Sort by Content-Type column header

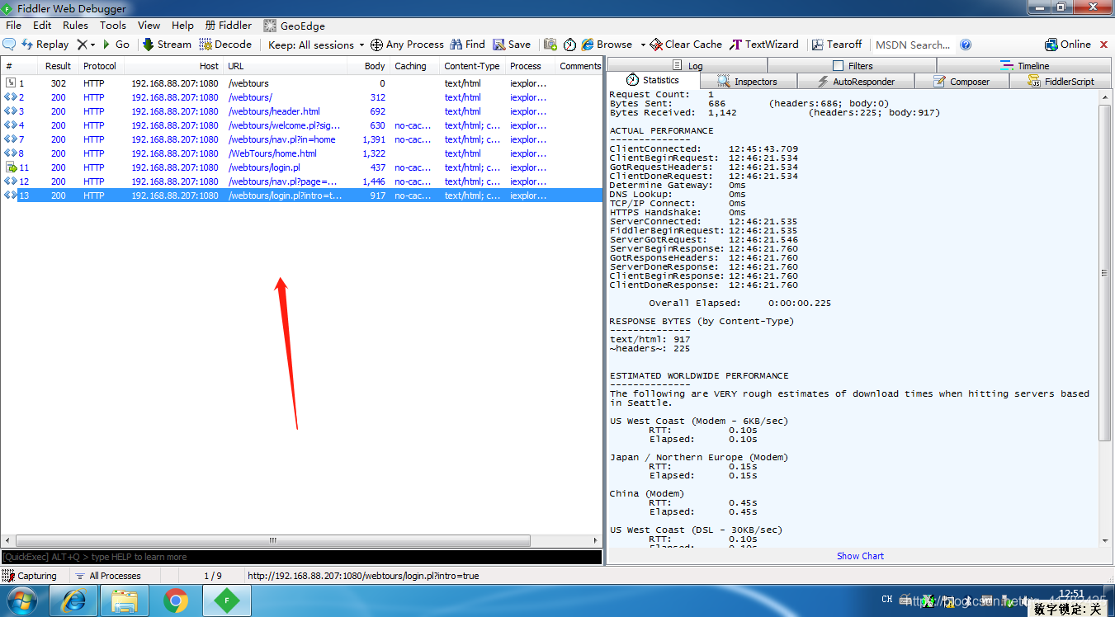tap(471, 66)
